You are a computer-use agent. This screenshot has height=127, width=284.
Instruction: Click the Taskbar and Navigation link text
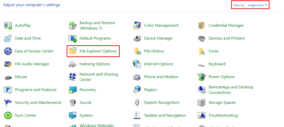coord(165,115)
